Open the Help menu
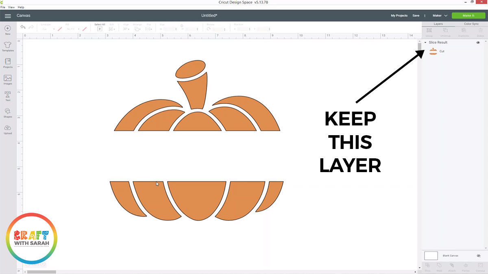The image size is (488, 274). click(x=21, y=7)
